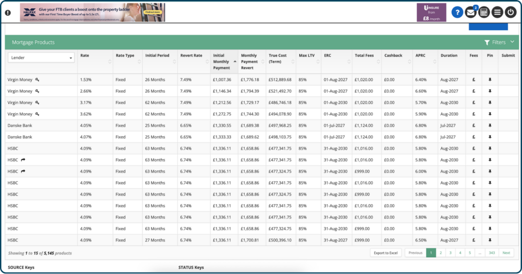Sort by APRC column arrows

click(434, 62)
